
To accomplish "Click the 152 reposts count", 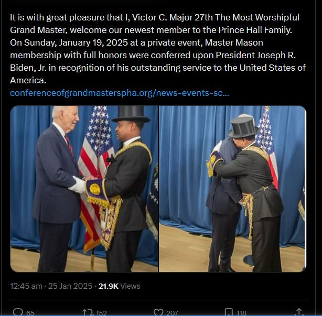I will 101,313.
